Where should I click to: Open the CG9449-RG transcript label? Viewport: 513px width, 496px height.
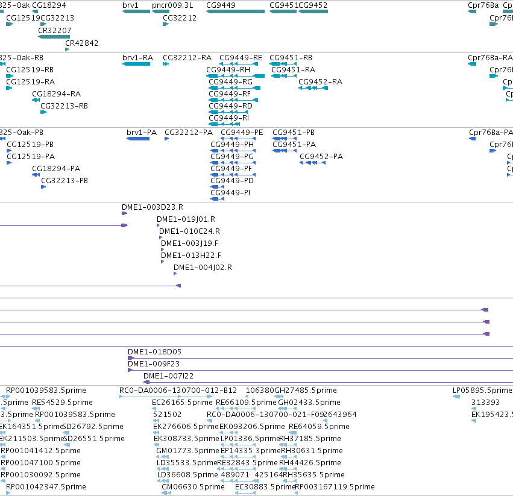tap(231, 82)
